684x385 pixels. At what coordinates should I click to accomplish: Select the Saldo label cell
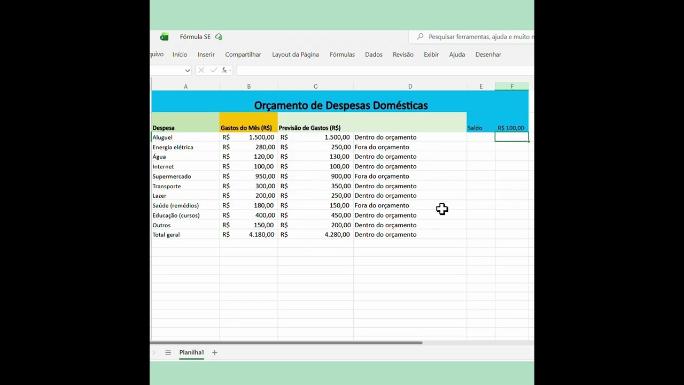point(481,128)
